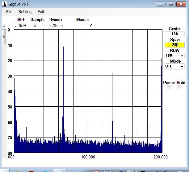The width and height of the screenshot is (189, 172).
Task: Click the Sample column label
Action: pos(37,20)
